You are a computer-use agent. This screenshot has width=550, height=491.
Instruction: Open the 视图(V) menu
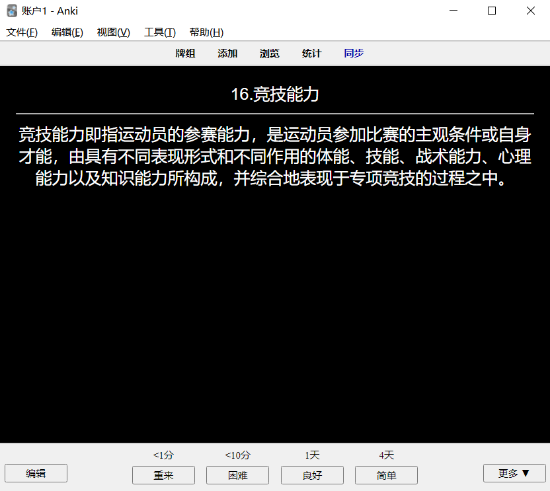coord(113,32)
